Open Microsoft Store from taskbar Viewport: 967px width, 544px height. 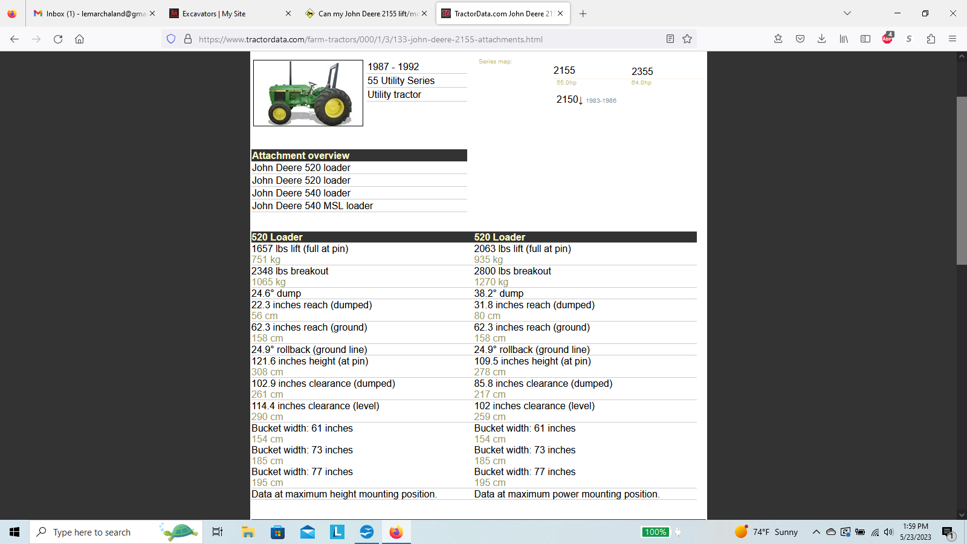click(277, 532)
